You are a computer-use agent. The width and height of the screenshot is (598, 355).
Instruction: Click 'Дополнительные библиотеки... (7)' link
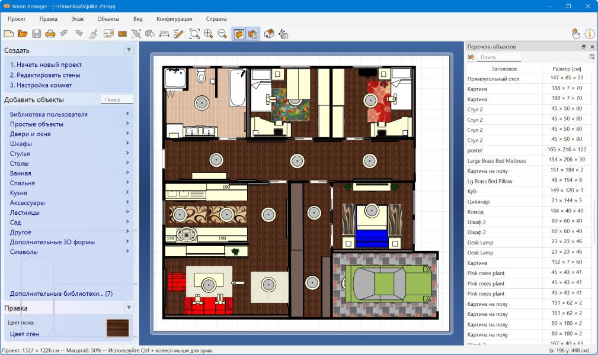click(x=61, y=293)
